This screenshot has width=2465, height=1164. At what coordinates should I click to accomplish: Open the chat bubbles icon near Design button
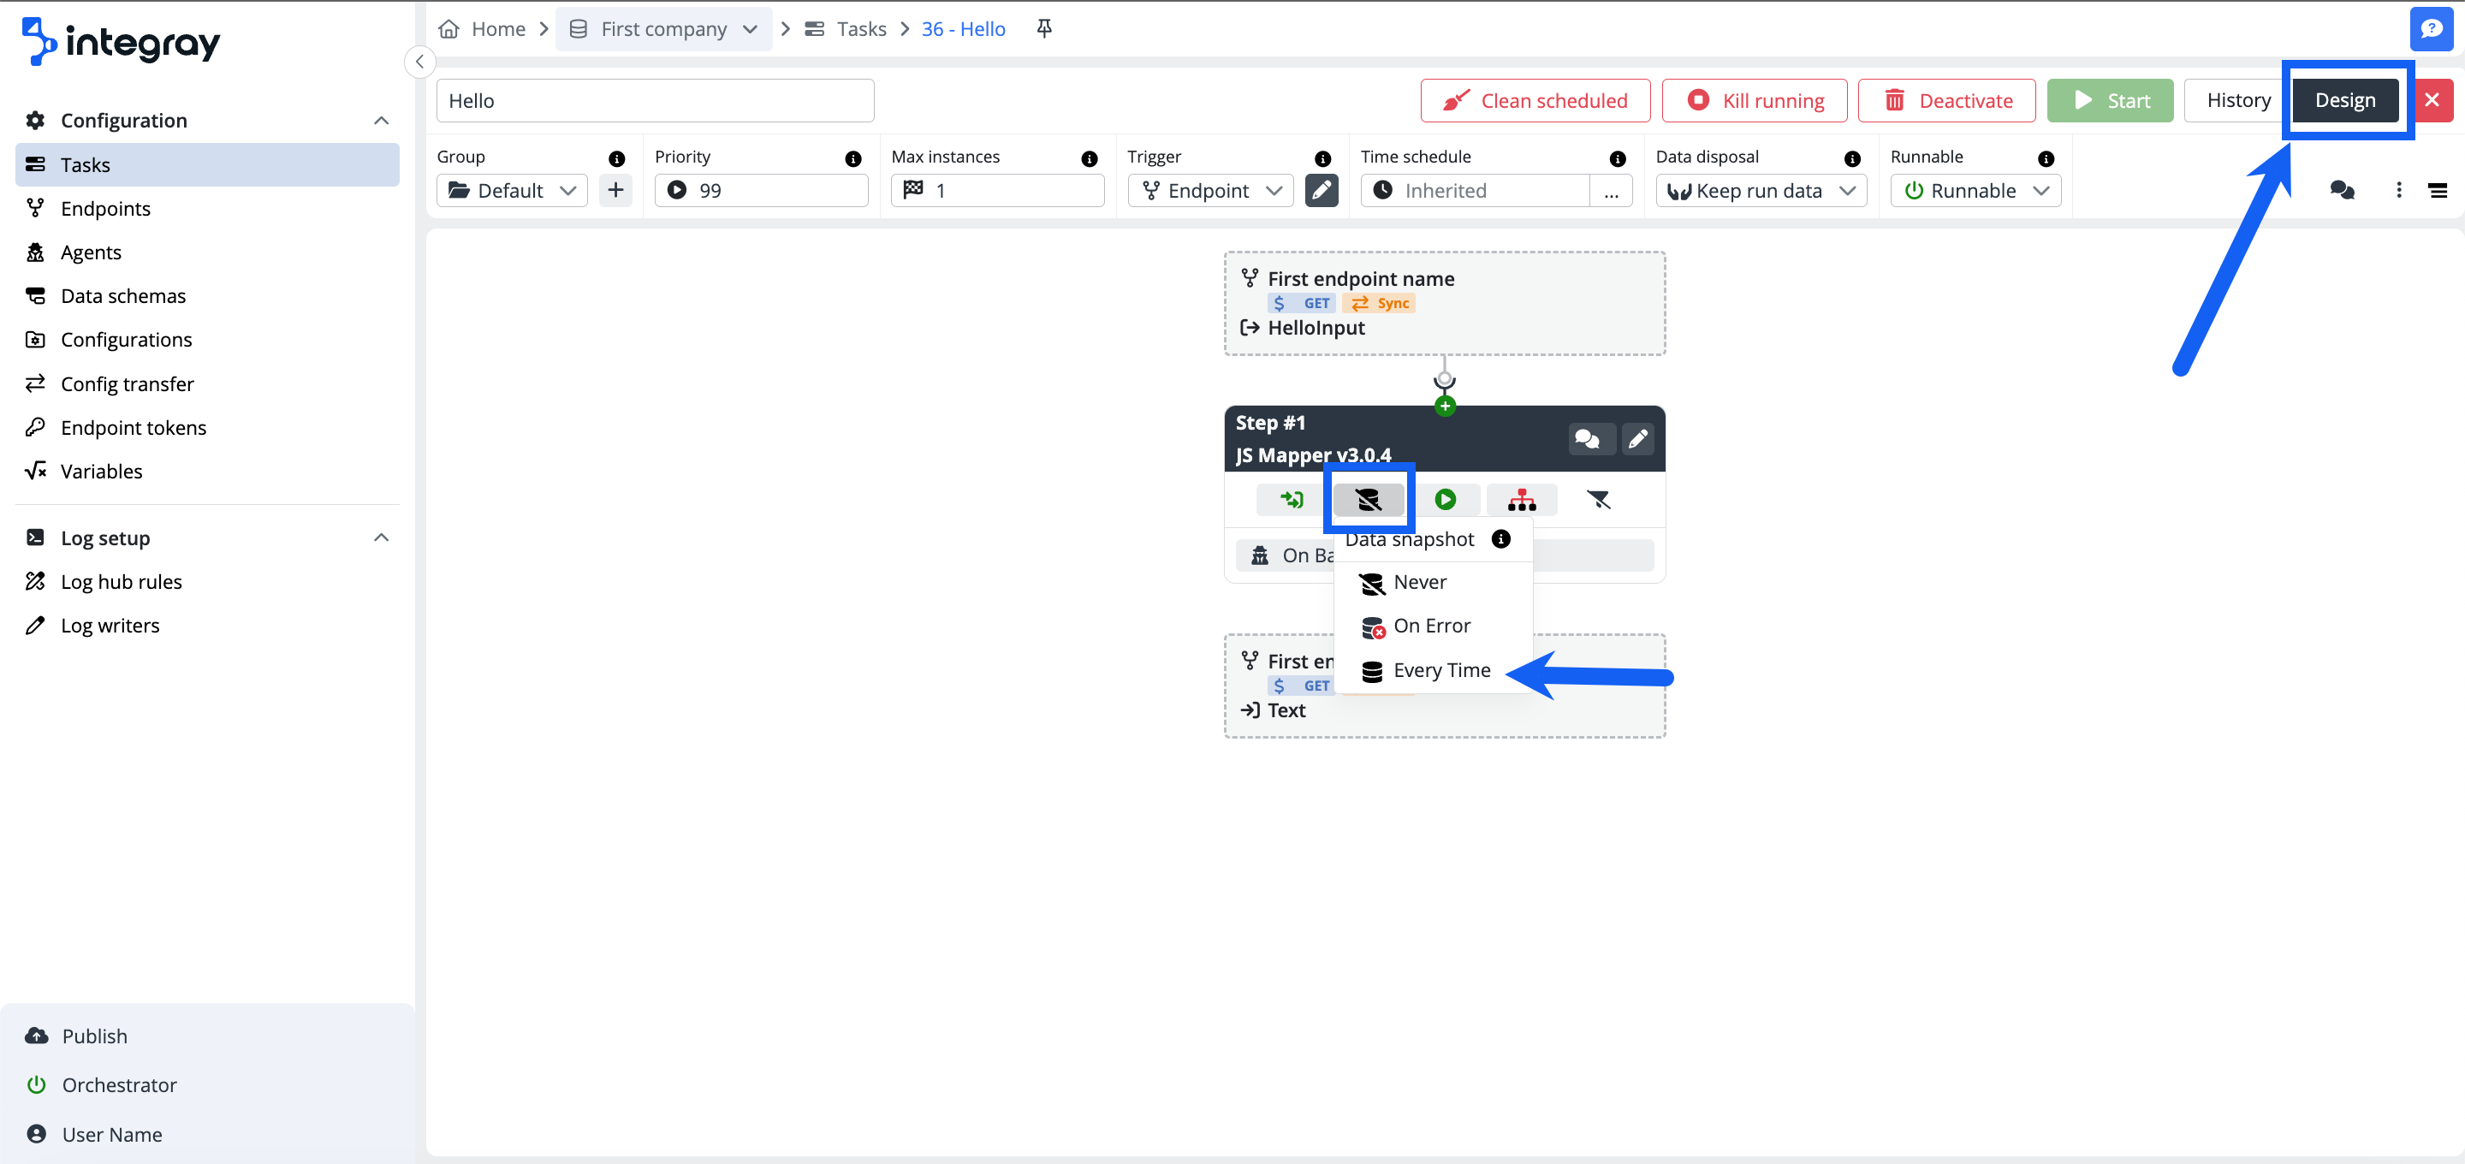tap(2342, 191)
